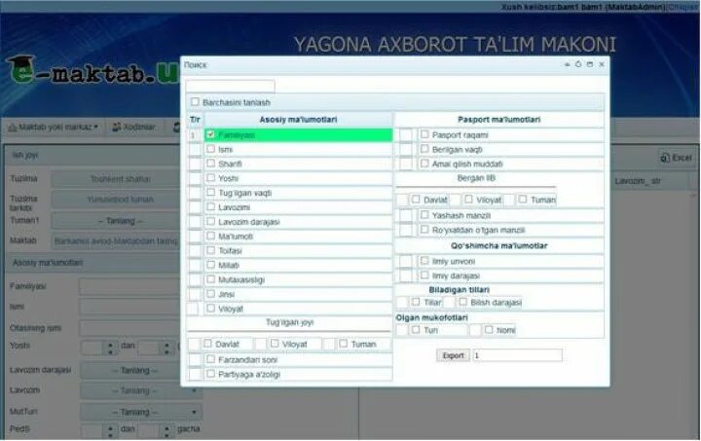This screenshot has height=441, width=701.
Task: Check Davlat under Tug'ilgan joyi
Action: [207, 343]
